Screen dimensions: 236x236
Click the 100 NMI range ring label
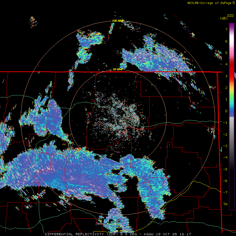tap(117, 21)
